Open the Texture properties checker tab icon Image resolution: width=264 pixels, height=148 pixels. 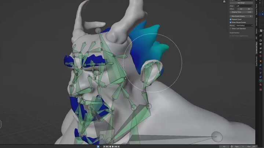pos(261,89)
